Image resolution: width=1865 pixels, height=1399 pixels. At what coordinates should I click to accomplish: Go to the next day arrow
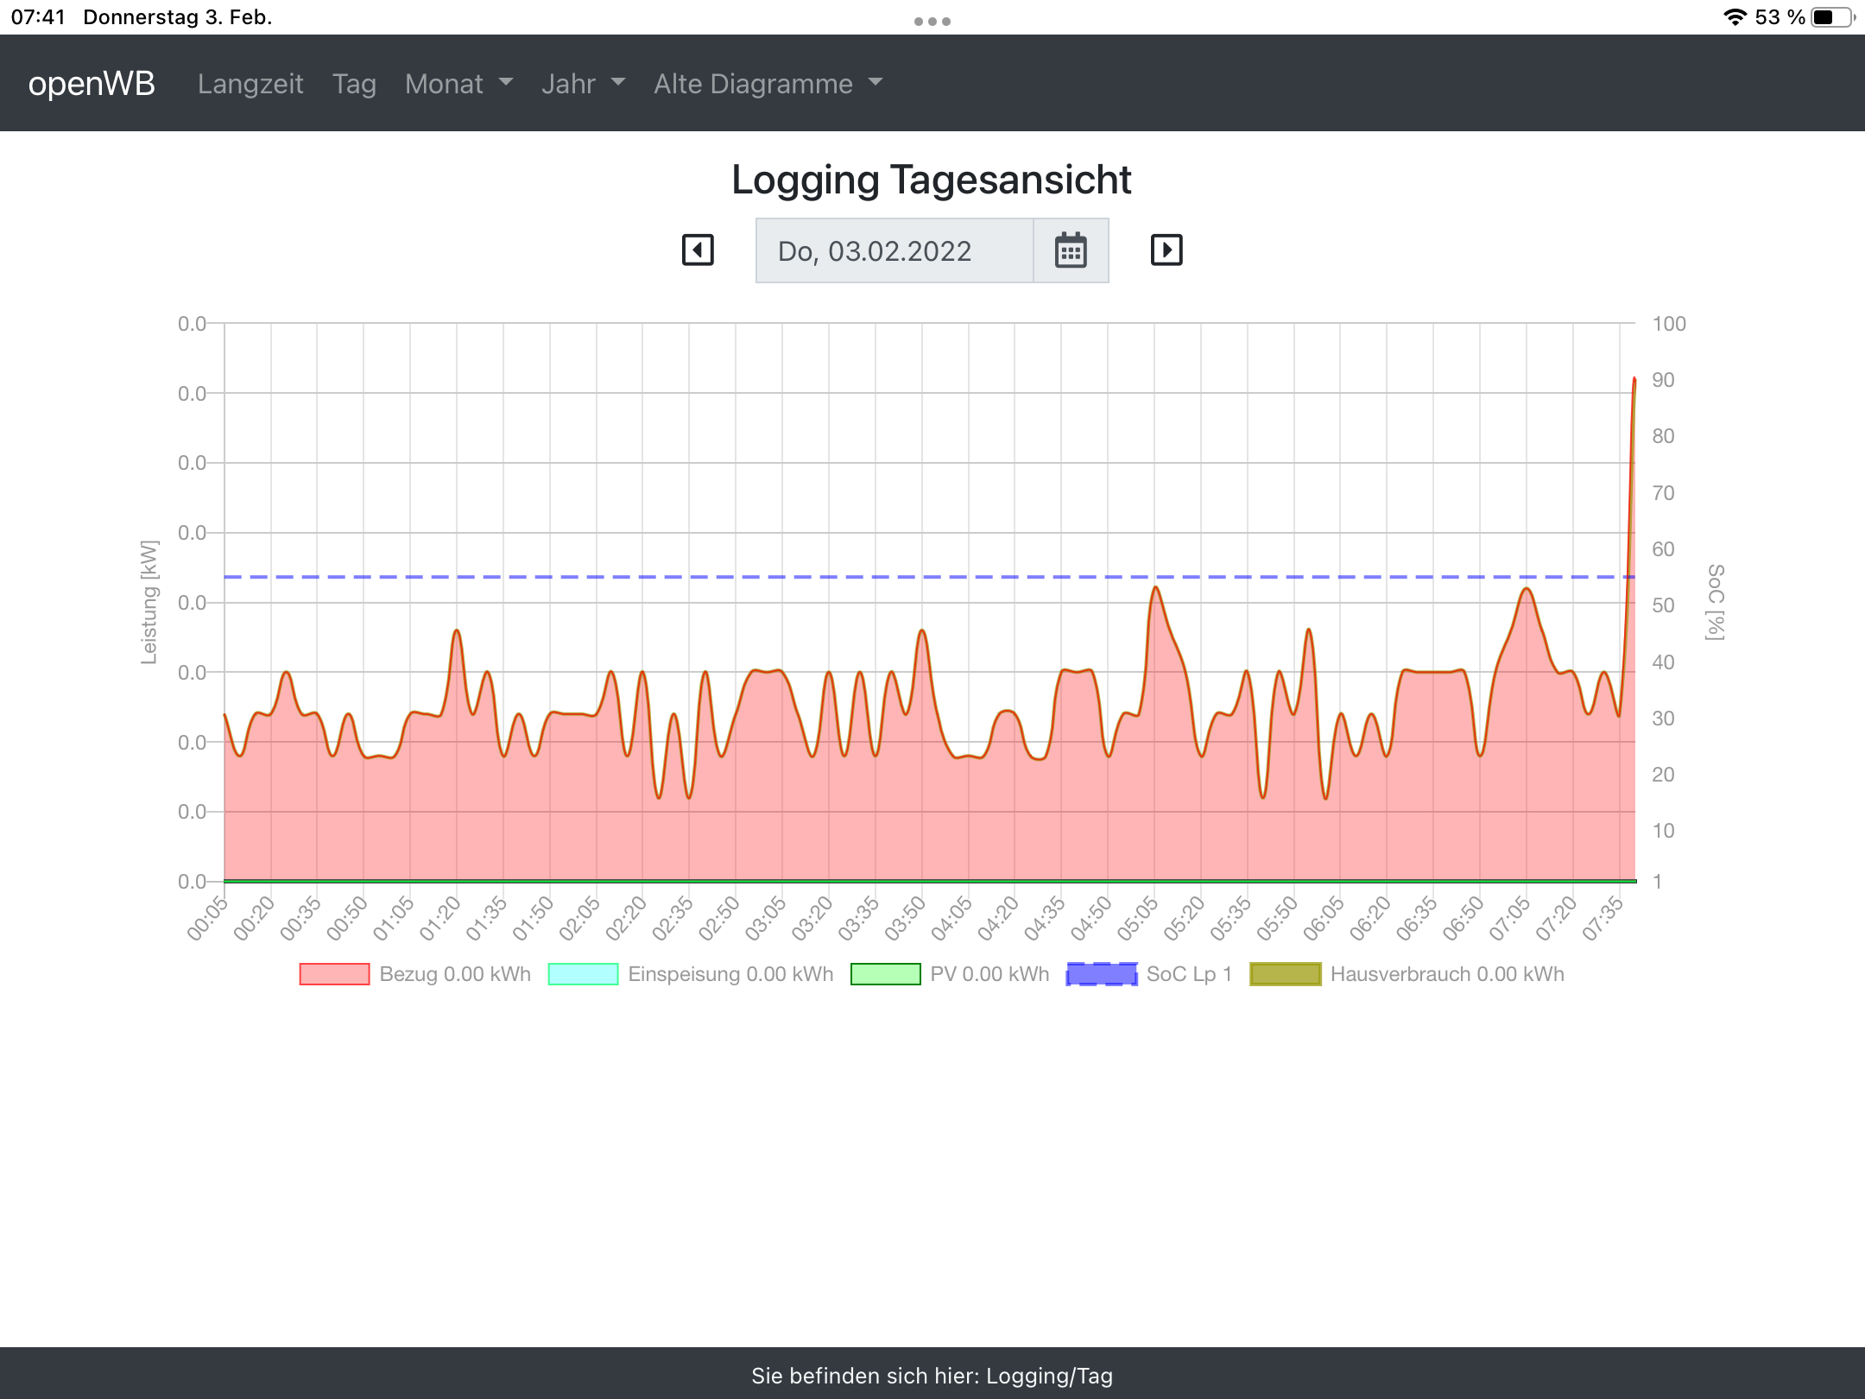point(1166,250)
